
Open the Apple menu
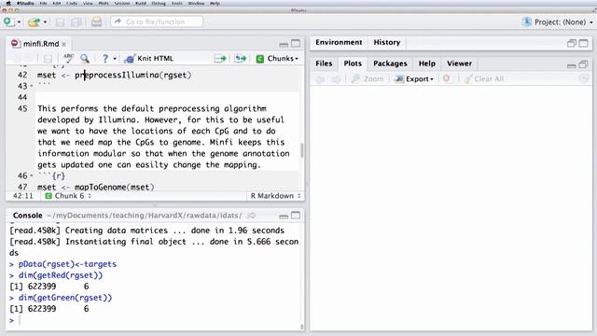pyautogui.click(x=8, y=3)
